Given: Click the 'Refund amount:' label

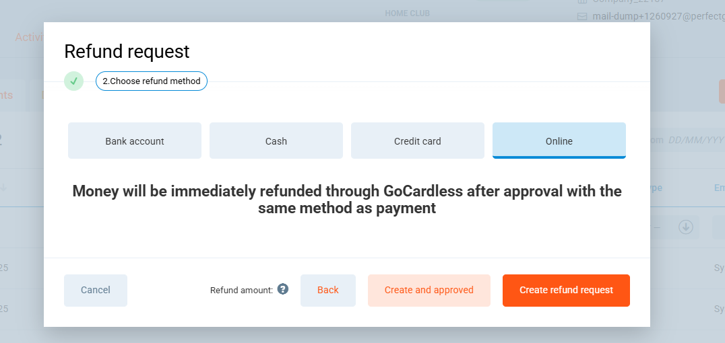Looking at the screenshot, I should [241, 291].
